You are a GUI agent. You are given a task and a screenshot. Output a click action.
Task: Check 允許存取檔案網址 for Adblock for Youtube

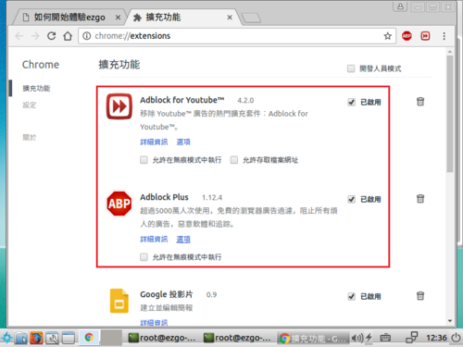point(234,160)
